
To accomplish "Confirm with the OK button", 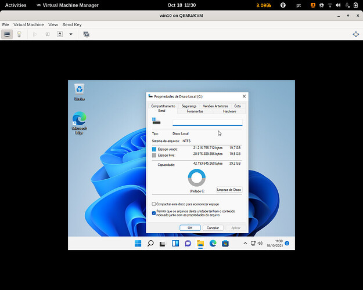I will (190, 228).
